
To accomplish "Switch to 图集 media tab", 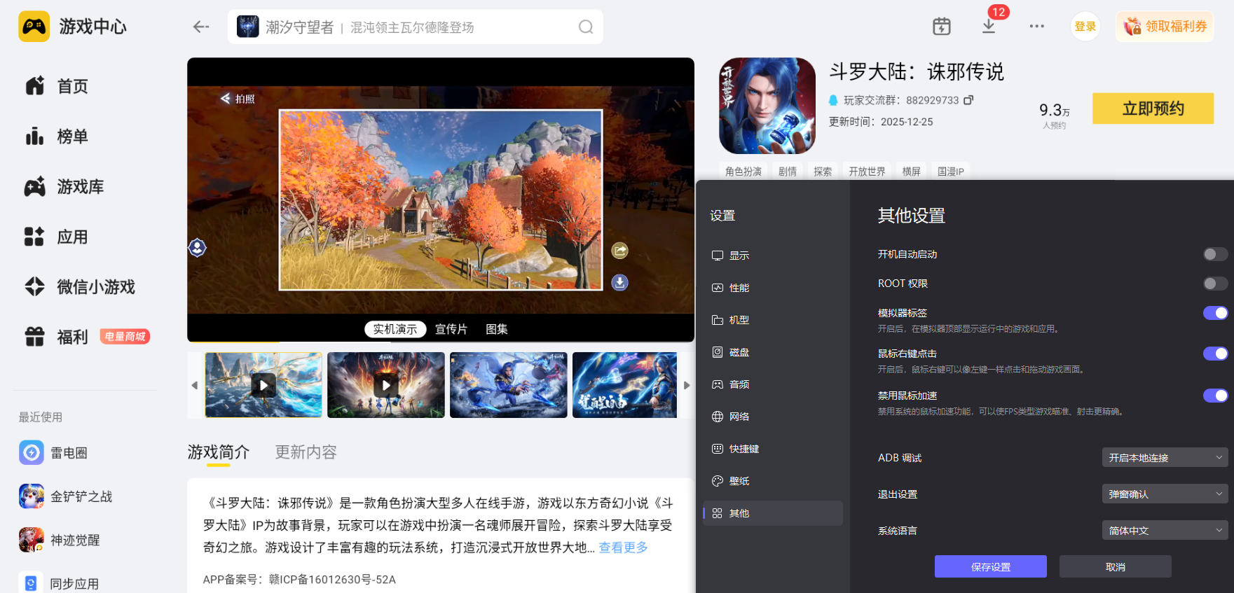I will [x=497, y=329].
